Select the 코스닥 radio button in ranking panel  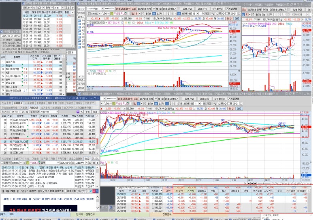[x=20, y=112]
